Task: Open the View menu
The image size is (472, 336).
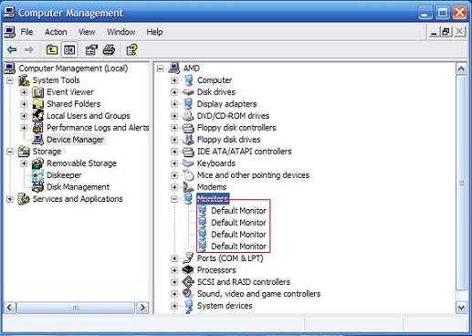Action: coord(87,32)
